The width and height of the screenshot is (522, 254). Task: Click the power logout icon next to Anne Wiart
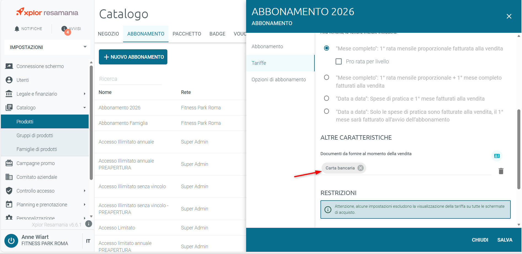11,241
